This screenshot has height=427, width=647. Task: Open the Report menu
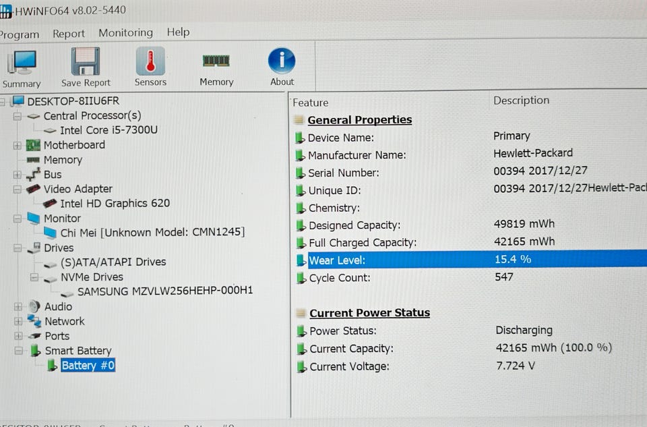coord(69,34)
